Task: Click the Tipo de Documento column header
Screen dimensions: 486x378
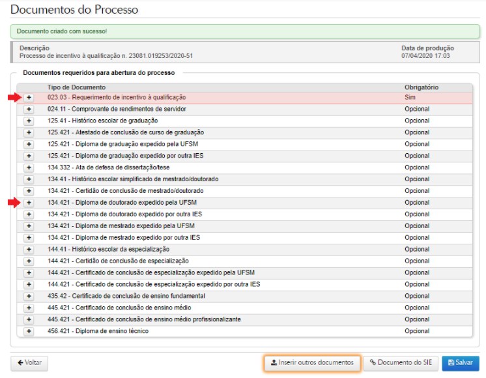Action: tap(76, 87)
